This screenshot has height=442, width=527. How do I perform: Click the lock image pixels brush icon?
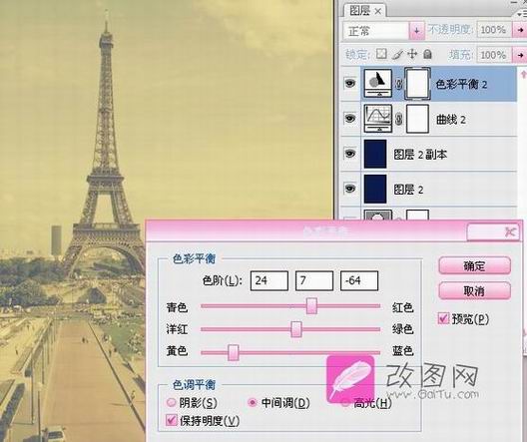point(397,54)
